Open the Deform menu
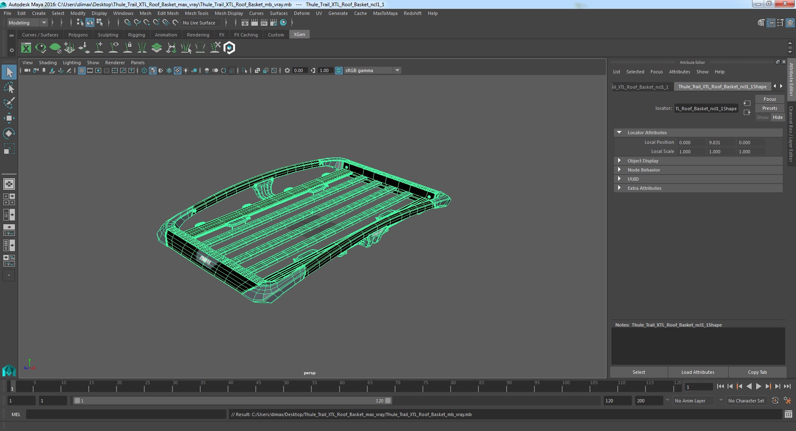This screenshot has height=431, width=796. click(x=301, y=13)
